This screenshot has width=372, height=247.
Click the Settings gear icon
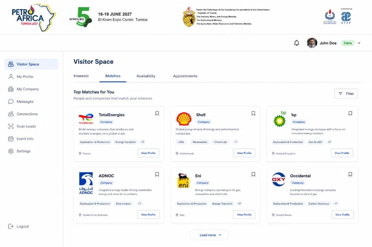[11, 151]
